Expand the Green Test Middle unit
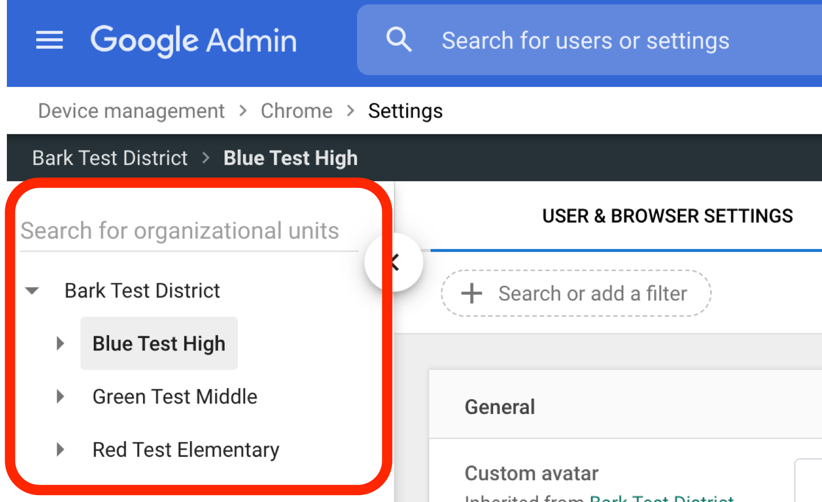Screen dimensions: 822x502 (60, 397)
